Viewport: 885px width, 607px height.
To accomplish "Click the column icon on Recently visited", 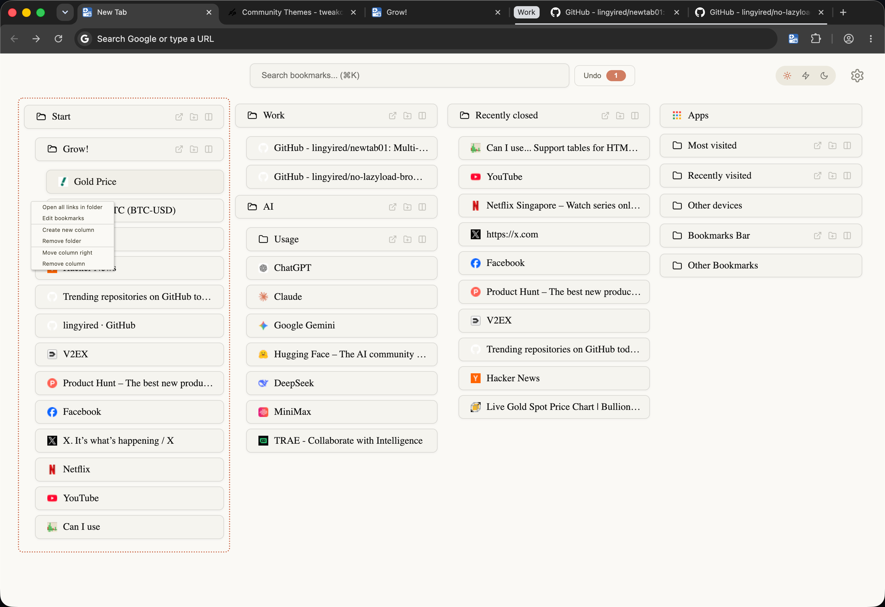I will [x=847, y=176].
